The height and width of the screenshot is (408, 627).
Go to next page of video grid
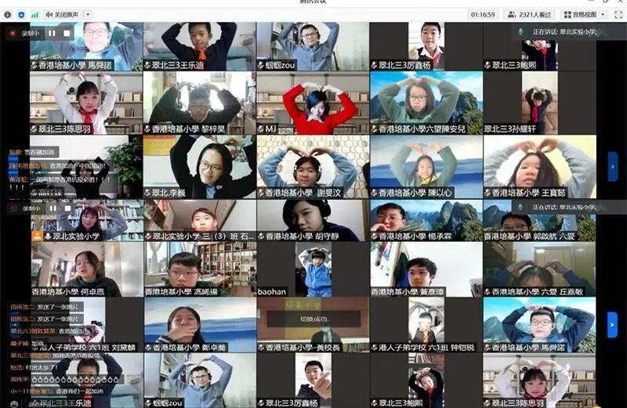click(612, 166)
